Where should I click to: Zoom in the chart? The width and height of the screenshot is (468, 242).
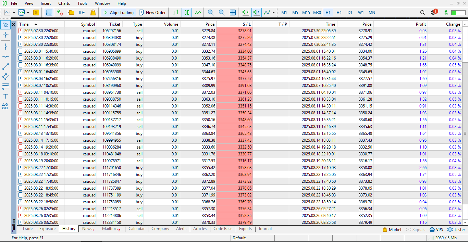tap(211, 13)
